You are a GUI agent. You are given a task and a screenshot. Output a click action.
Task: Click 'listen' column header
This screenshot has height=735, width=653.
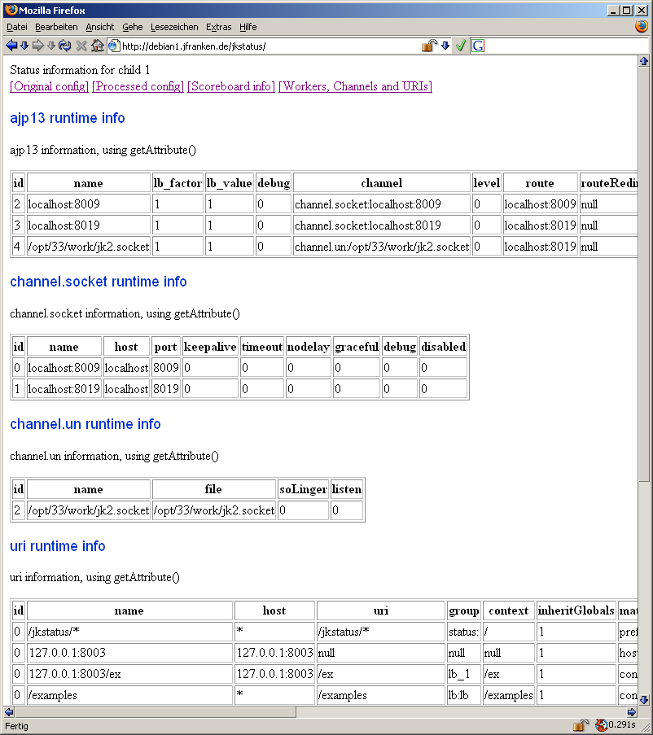346,489
